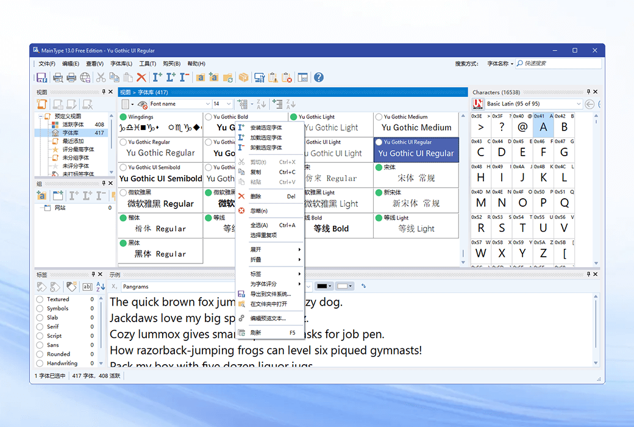
Task: Click the refresh folder toolbar icon
Action: coord(227,77)
